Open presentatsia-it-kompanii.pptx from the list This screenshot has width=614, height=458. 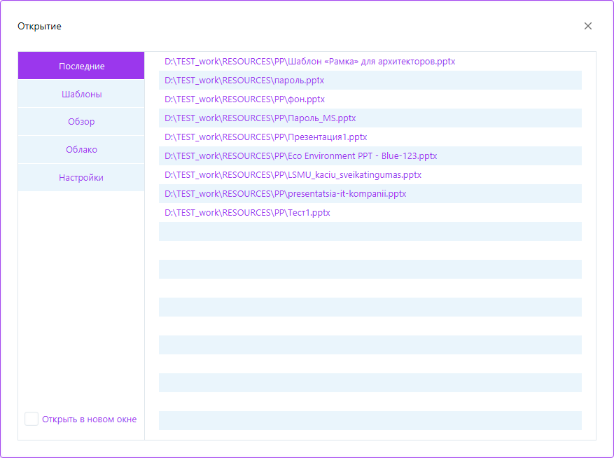285,194
